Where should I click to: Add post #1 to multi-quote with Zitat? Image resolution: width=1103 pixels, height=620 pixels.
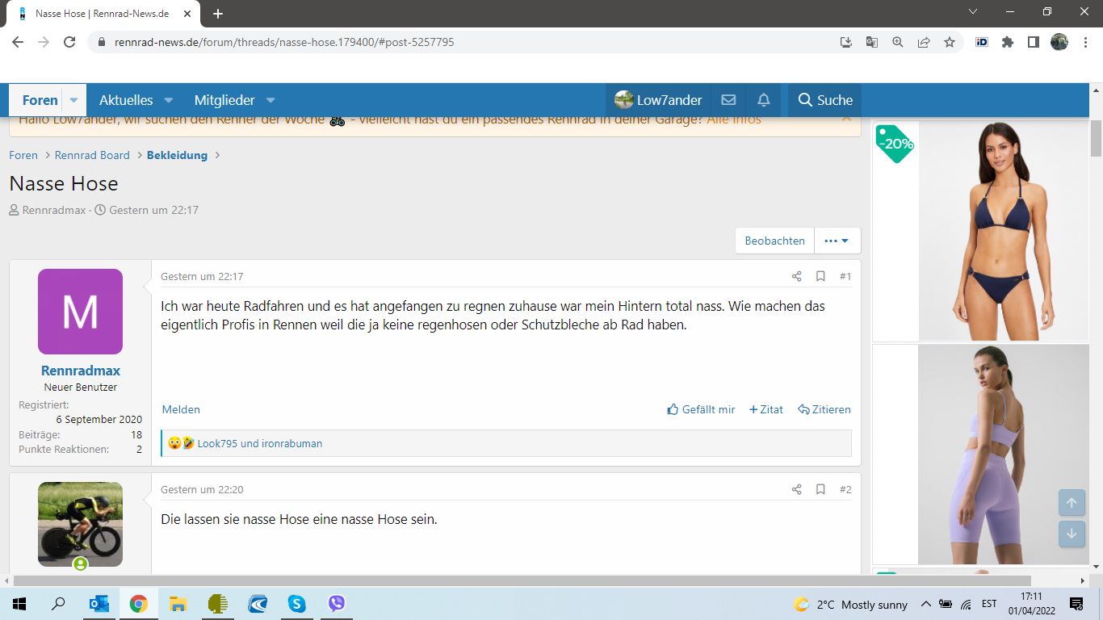tap(766, 409)
